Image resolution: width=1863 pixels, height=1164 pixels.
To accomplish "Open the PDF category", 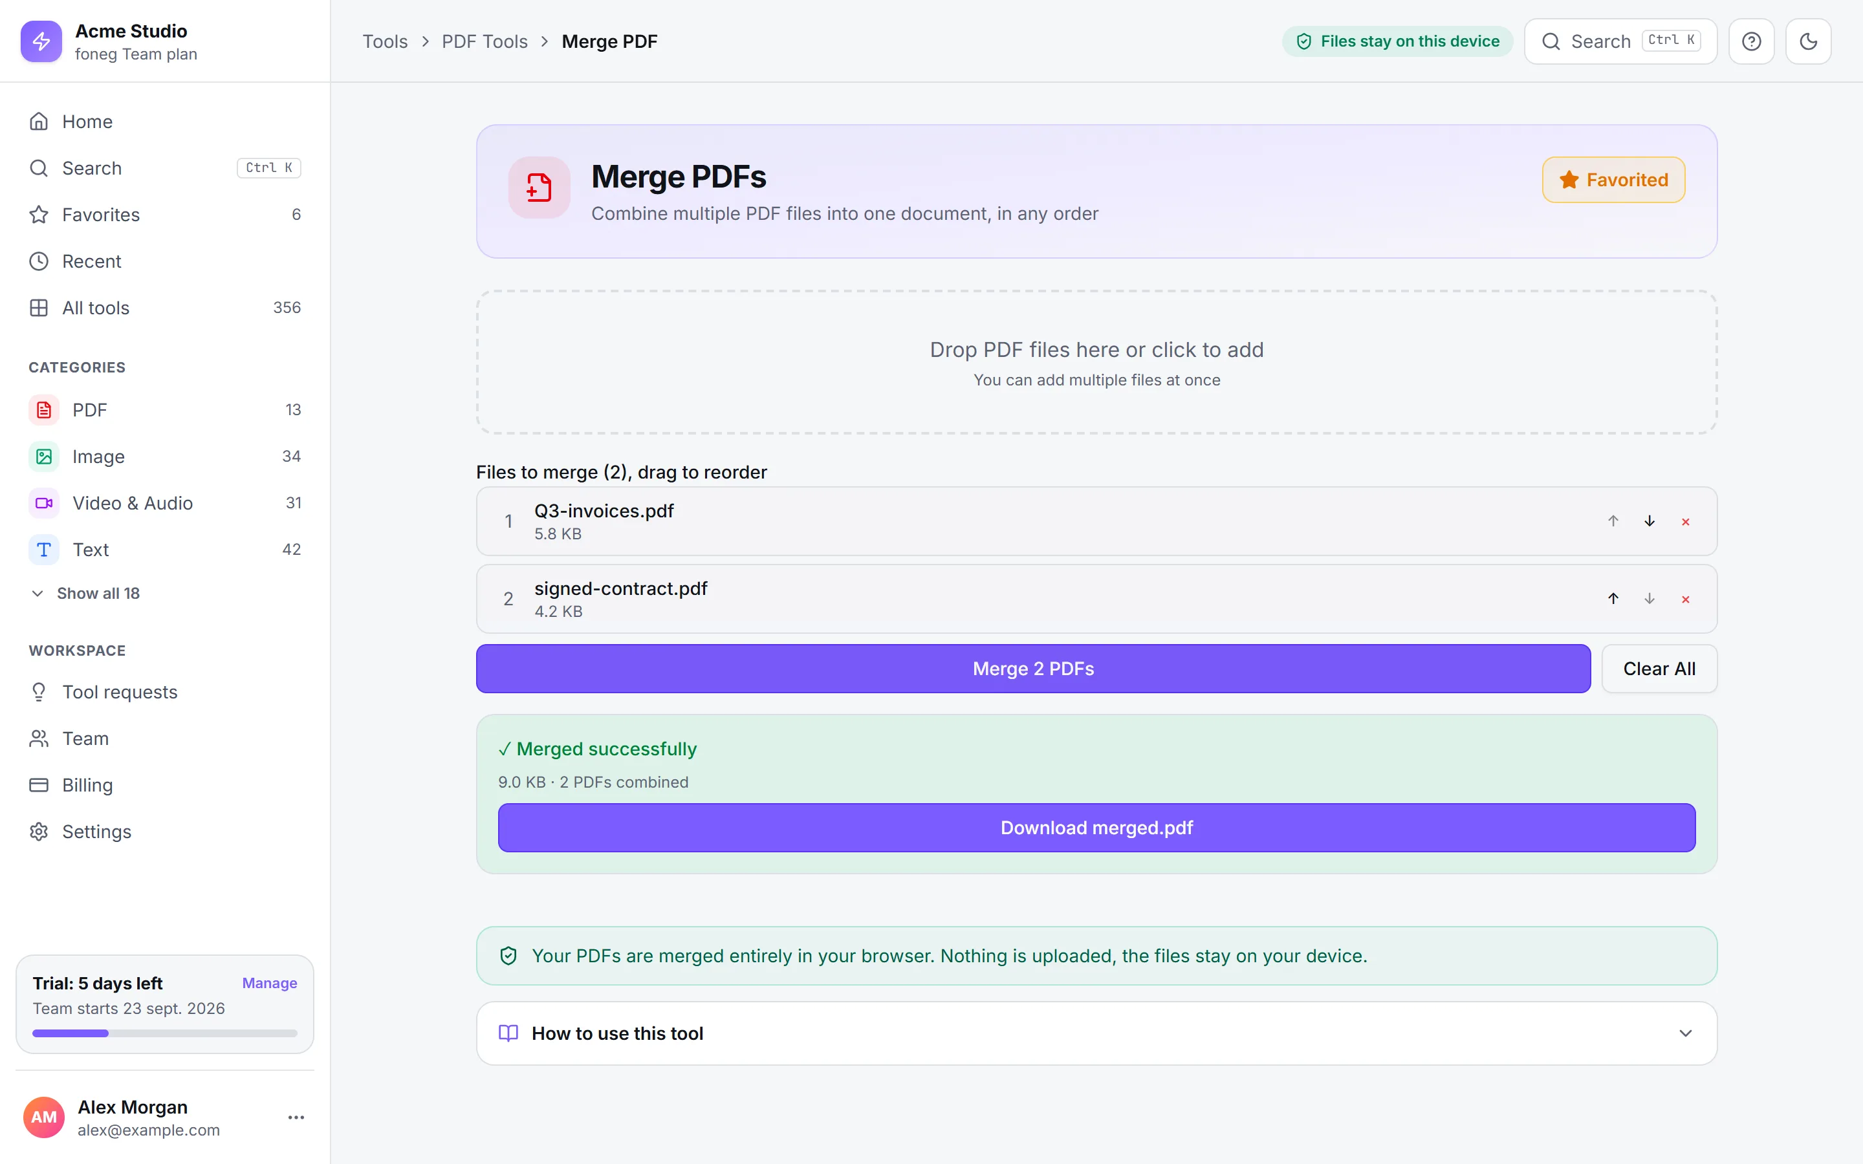I will [x=165, y=411].
